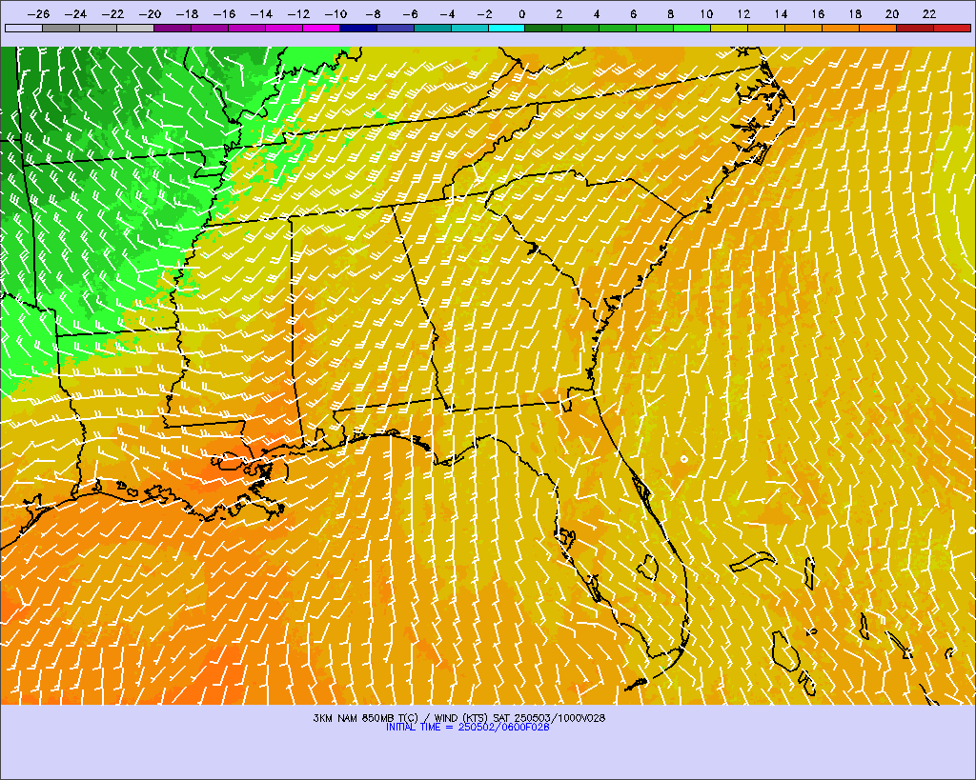Click the gold swatch between 12 and 14
976x780 pixels.
[x=767, y=28]
